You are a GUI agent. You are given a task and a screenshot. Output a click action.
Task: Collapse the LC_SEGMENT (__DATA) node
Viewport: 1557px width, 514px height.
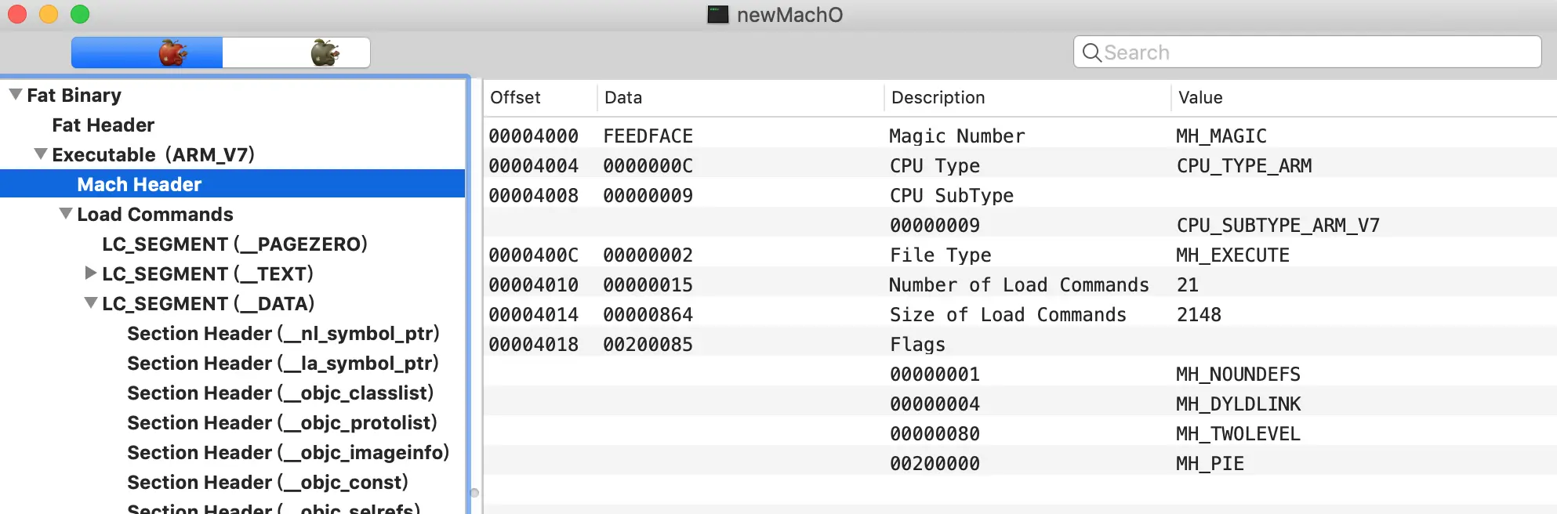coord(91,303)
